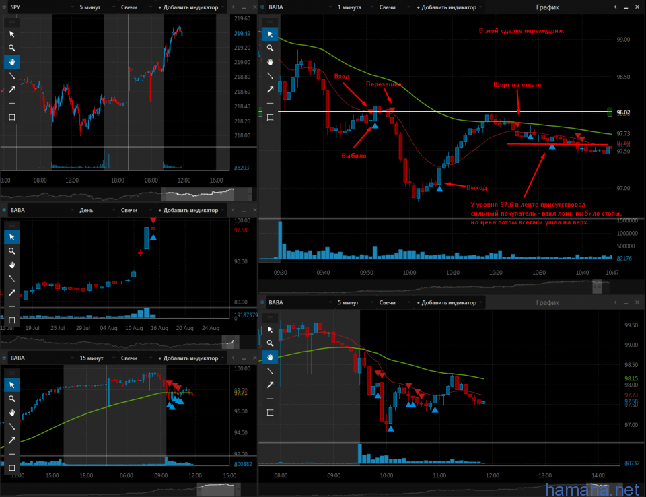Pick arrow tool in BABA 15 минут chart

[x=12, y=440]
